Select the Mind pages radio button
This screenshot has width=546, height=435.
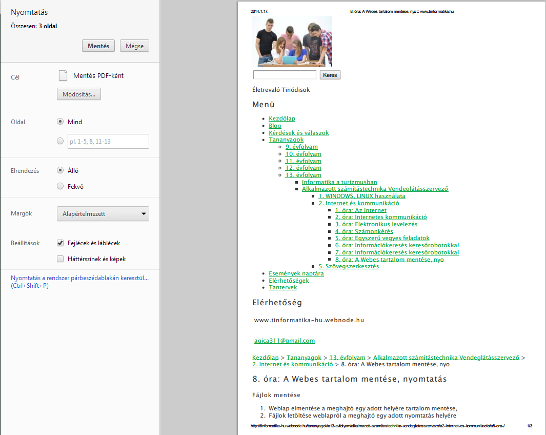60,122
